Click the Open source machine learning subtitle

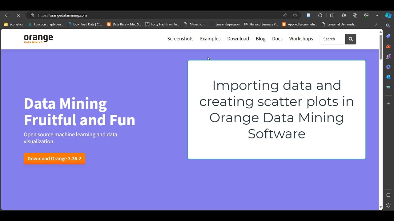point(70,138)
